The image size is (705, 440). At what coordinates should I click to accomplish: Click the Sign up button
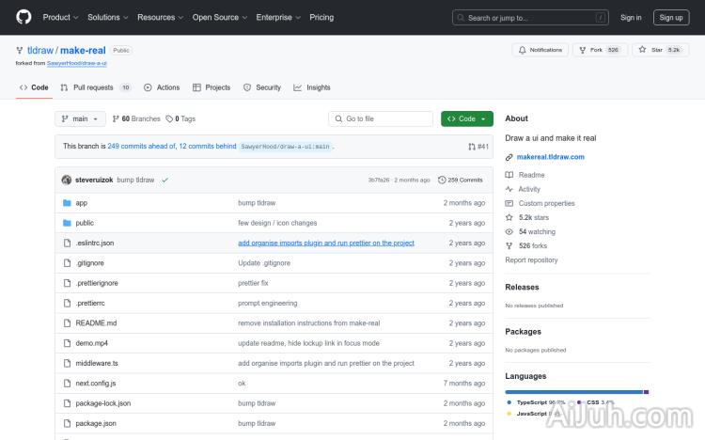671,17
